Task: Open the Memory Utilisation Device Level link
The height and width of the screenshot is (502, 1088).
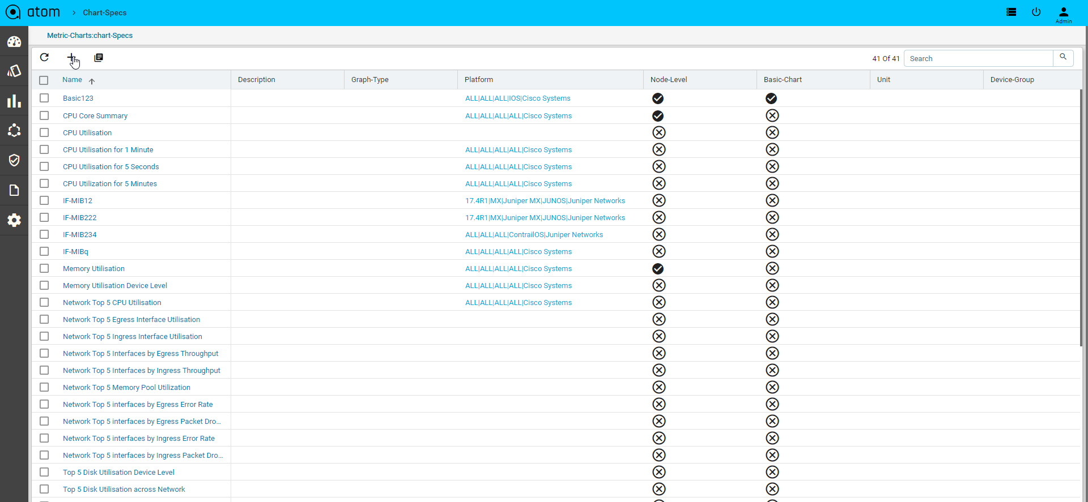Action: click(115, 285)
